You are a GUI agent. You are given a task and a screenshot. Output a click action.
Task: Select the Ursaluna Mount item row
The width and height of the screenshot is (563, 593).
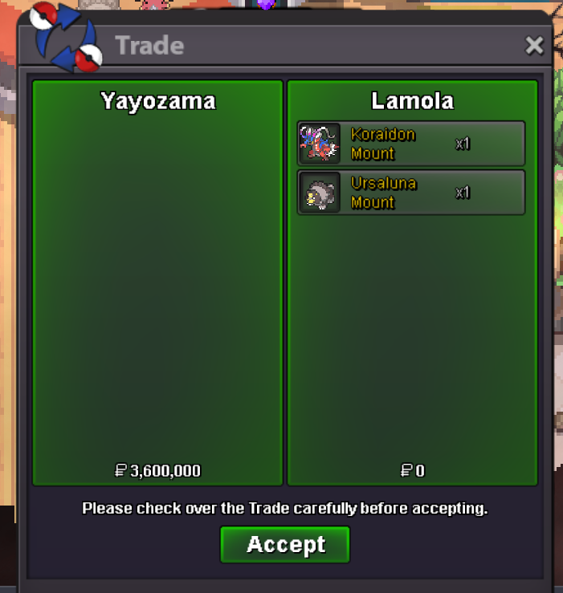[411, 193]
